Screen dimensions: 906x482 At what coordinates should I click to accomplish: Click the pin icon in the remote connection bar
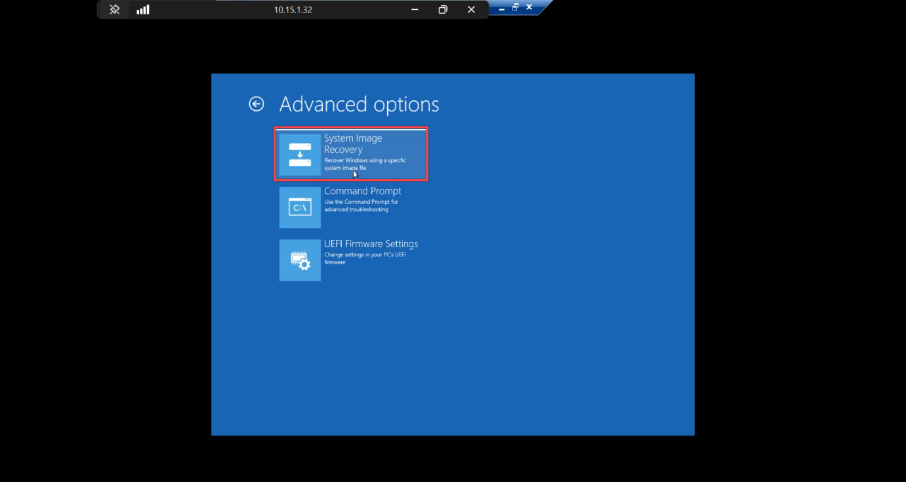(x=114, y=9)
